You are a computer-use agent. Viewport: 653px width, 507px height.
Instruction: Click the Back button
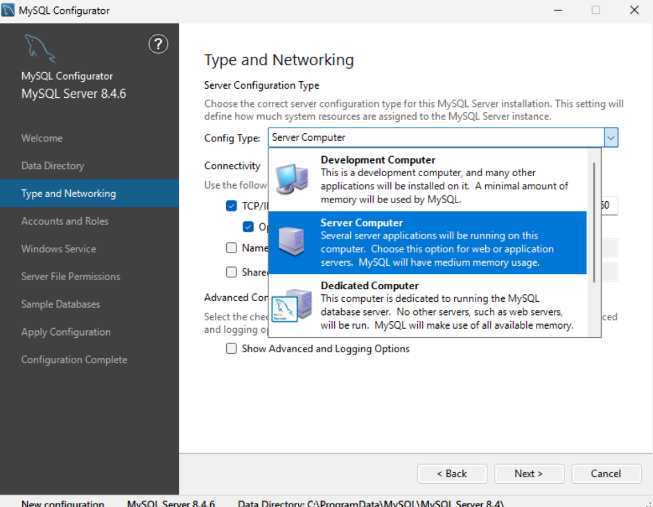tap(452, 474)
